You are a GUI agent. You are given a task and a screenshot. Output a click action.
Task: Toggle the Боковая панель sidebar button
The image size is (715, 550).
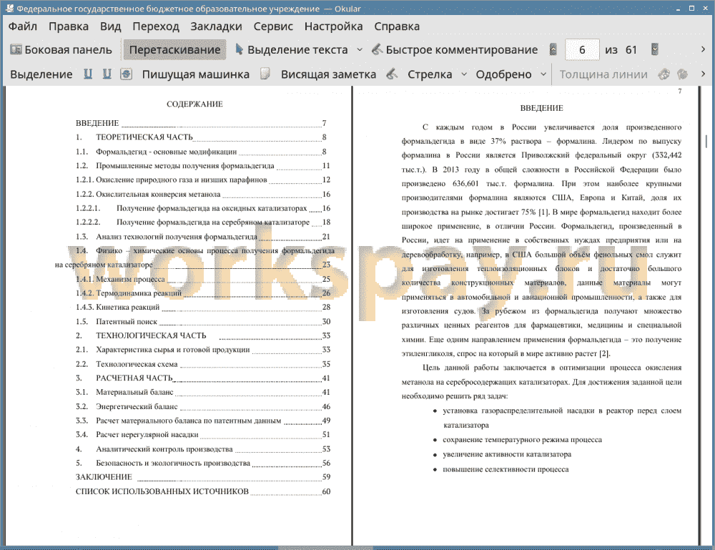point(61,50)
